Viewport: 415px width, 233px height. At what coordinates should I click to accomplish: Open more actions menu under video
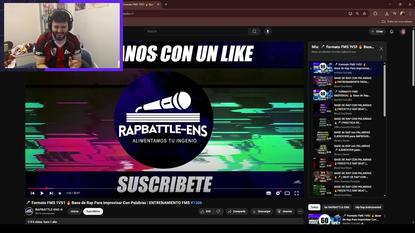[300, 211]
